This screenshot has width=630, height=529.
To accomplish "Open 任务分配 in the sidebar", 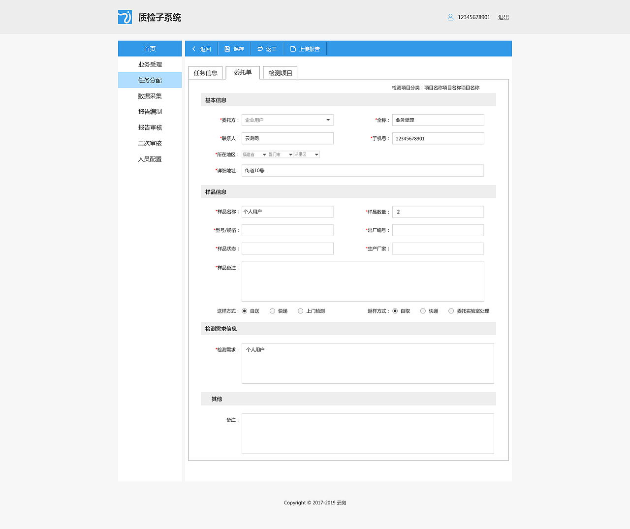I will [150, 80].
